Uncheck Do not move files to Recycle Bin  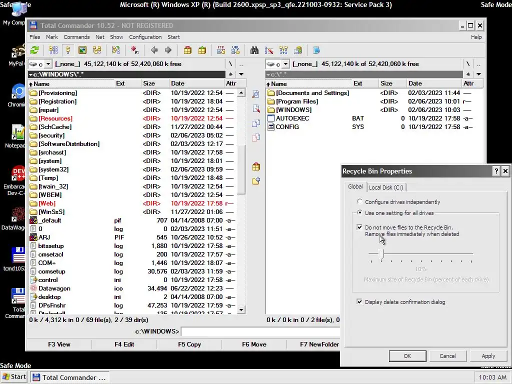coord(359,227)
